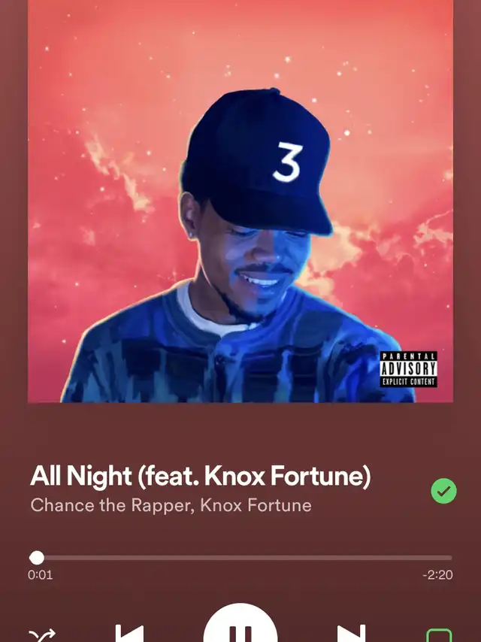The width and height of the screenshot is (481, 642).
Task: Toggle shuffle with the crossed-arrows icon
Action: 42,635
